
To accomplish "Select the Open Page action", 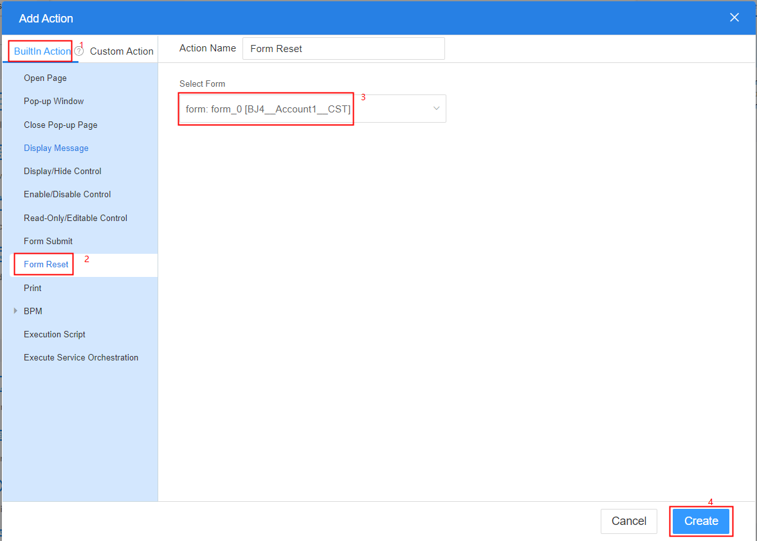I will (46, 78).
